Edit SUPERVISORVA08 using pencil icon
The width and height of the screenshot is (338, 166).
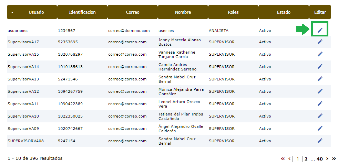(320, 141)
